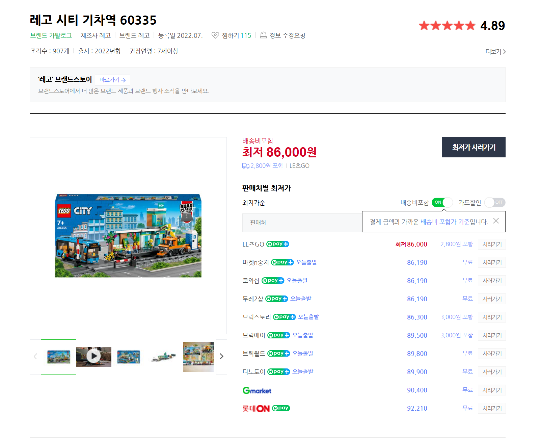Close the 배송비 포함가 tooltip
539x438 pixels.
[496, 221]
